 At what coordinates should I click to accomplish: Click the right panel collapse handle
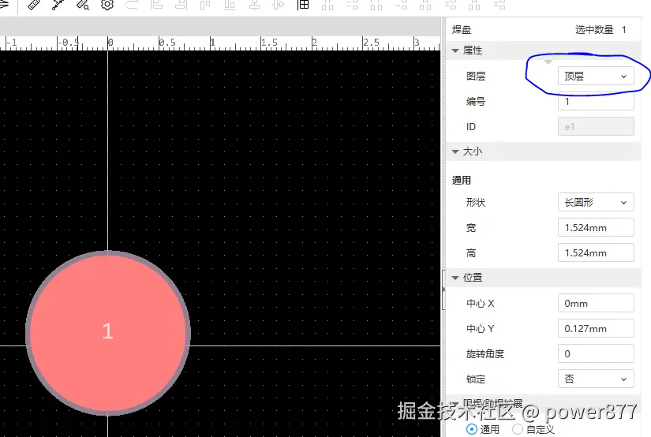(443, 289)
